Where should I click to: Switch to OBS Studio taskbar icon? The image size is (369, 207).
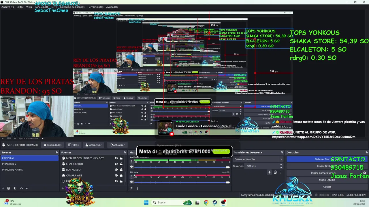pyautogui.click(x=223, y=202)
